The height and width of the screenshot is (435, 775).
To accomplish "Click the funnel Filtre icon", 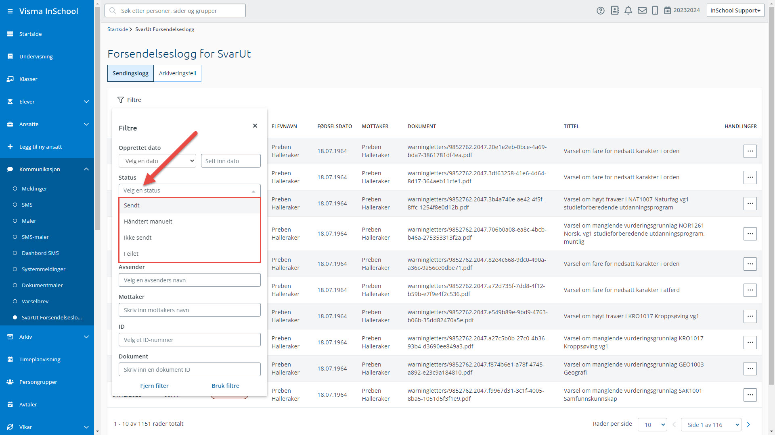I will (x=120, y=100).
